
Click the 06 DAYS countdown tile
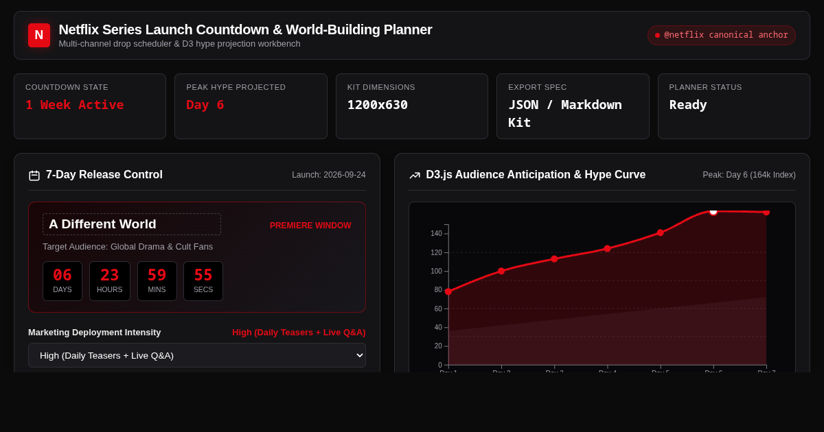pos(62,281)
